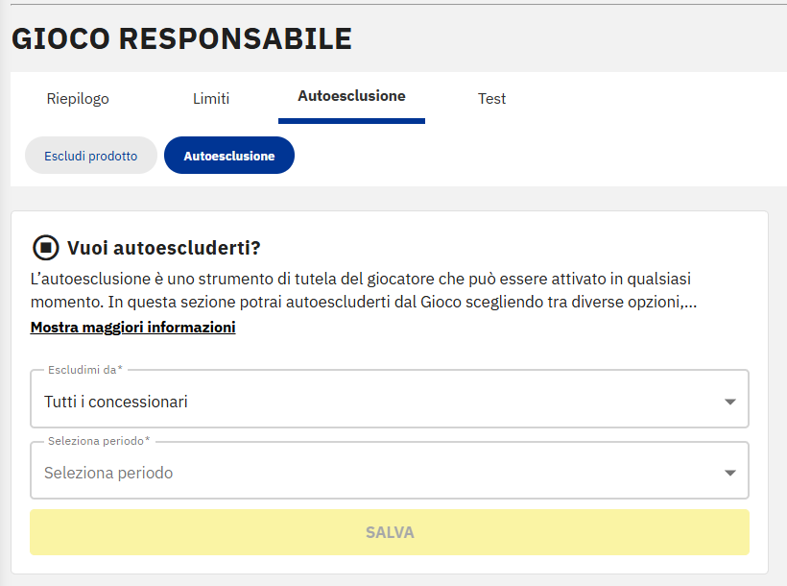787x586 pixels.
Task: Open the Riepilogo tab
Action: click(x=78, y=98)
